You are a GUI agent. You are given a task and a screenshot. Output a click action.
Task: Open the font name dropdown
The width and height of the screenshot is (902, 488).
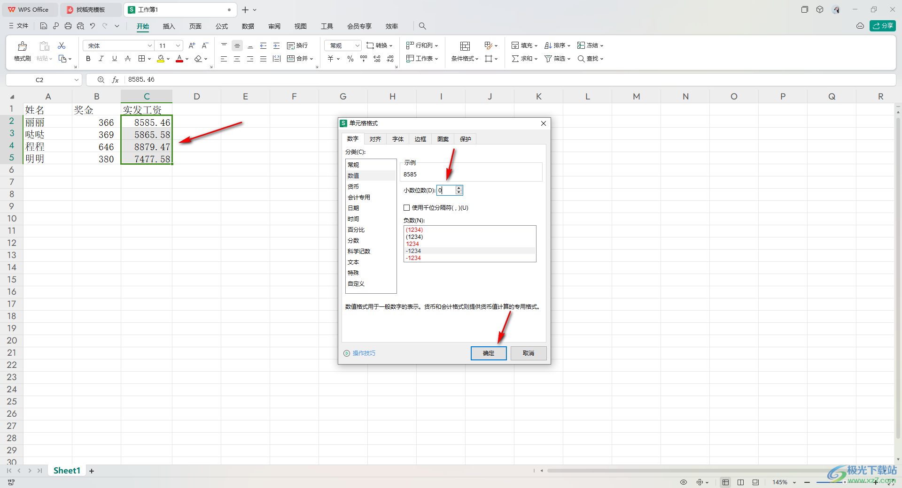pos(150,46)
